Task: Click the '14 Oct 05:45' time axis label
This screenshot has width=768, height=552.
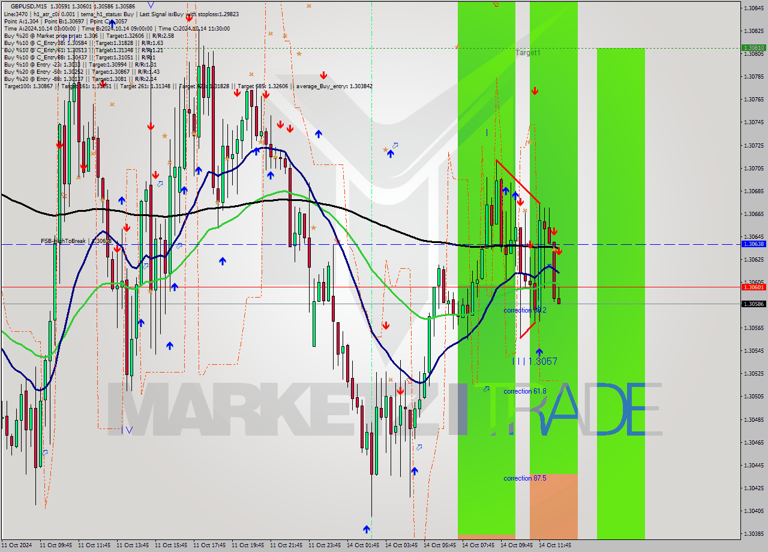Action: (440, 545)
